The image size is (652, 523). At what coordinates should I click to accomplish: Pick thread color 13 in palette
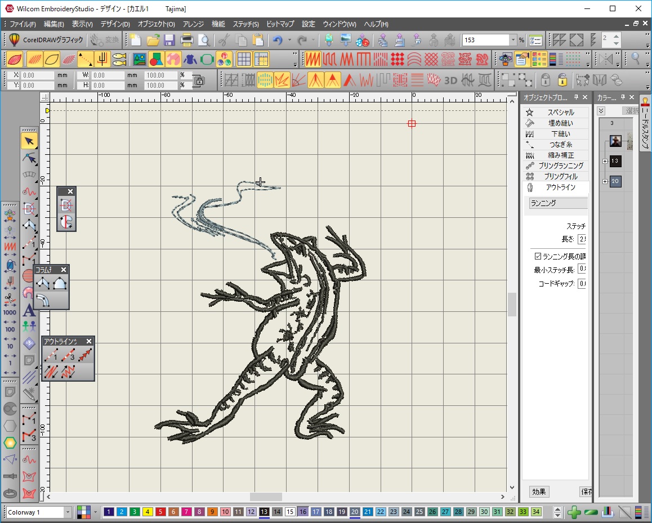[264, 512]
